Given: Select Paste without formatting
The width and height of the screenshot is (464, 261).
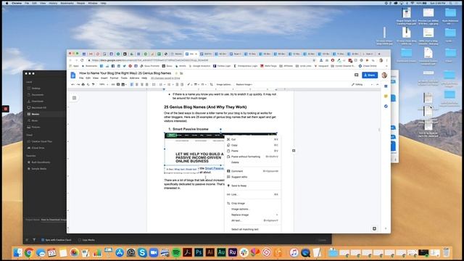Looking at the screenshot, I should point(252,157).
